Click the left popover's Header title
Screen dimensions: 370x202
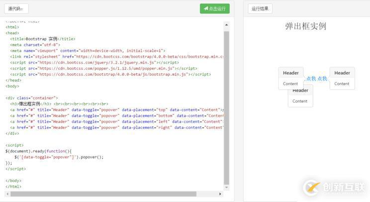(291, 73)
